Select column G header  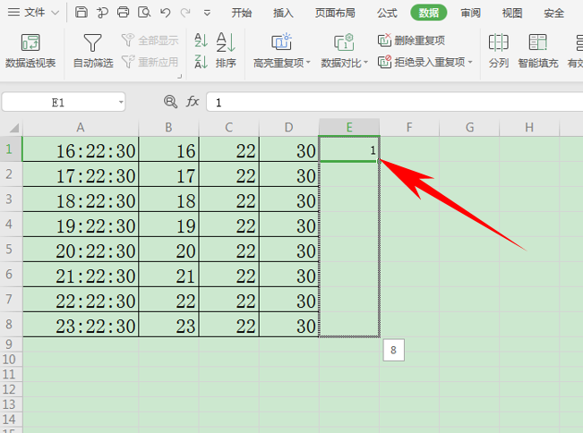(469, 127)
